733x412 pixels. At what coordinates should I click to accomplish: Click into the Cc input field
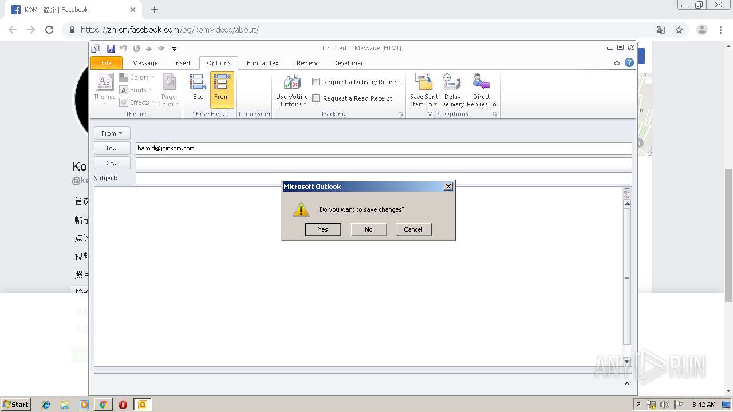(384, 163)
